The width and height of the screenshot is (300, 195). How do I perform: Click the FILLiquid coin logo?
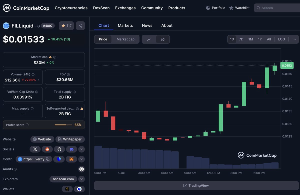(x=6, y=25)
